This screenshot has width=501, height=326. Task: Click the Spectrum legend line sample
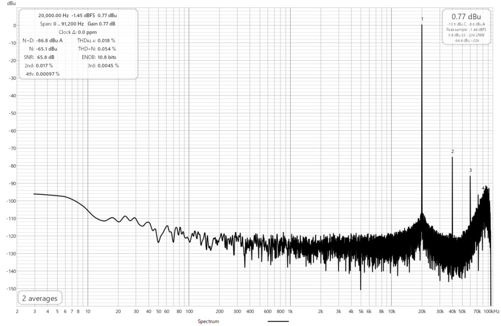[278, 322]
